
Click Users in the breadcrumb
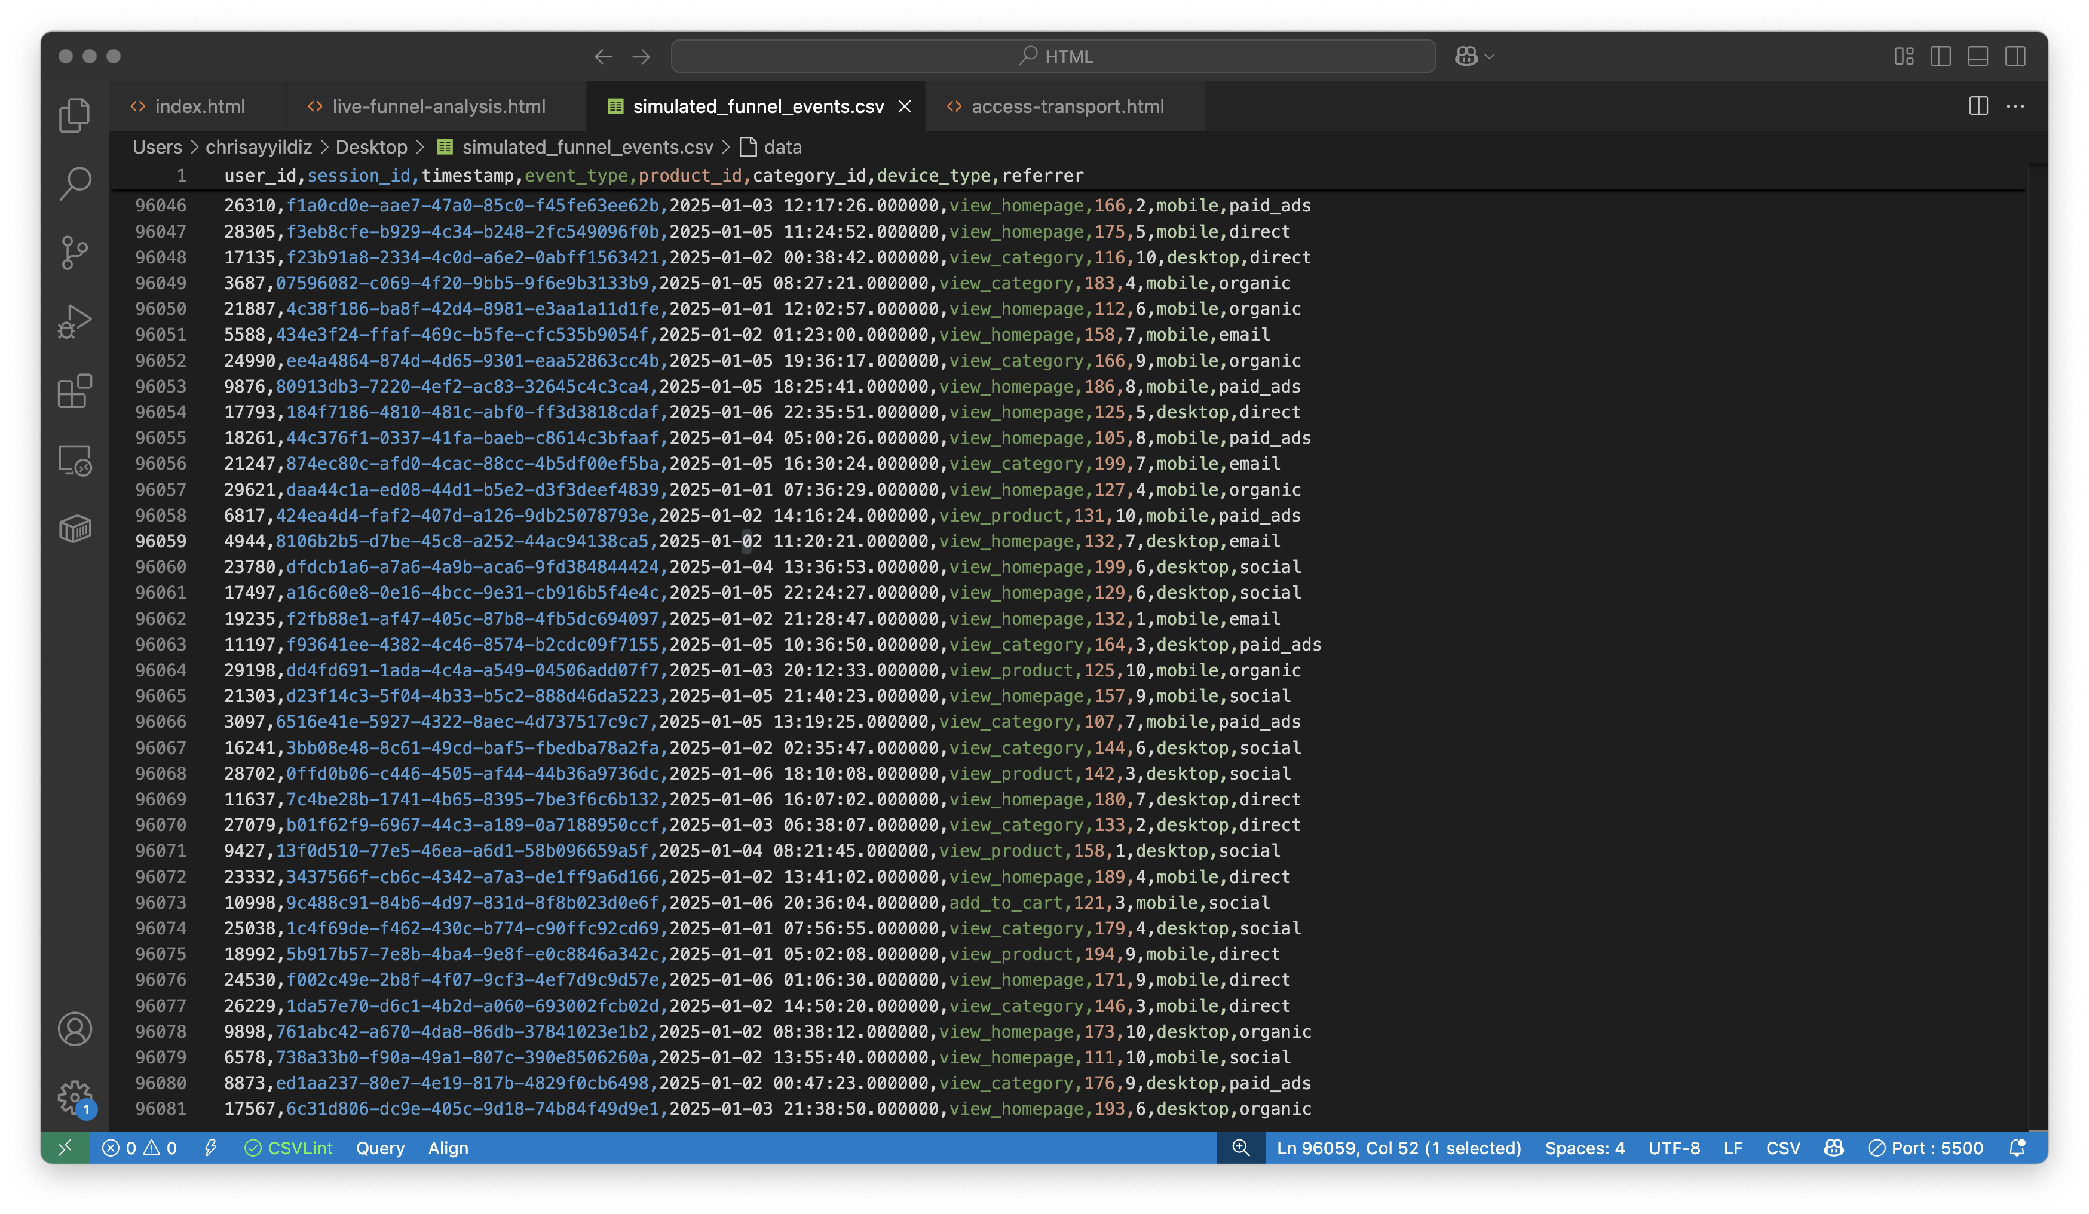click(x=157, y=147)
